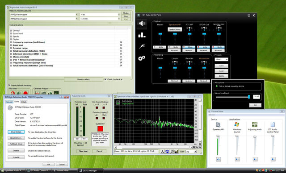Click the first Generate/Analyze icon in RightMark
The width and height of the screenshot is (286, 173).
[x=37, y=93]
